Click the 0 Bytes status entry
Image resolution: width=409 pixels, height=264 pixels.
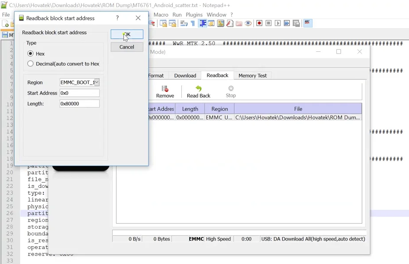(x=161, y=239)
